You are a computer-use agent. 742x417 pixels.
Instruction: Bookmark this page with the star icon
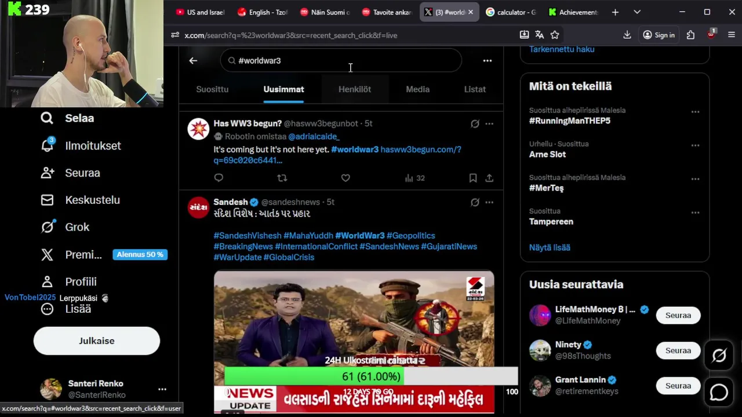tap(555, 35)
